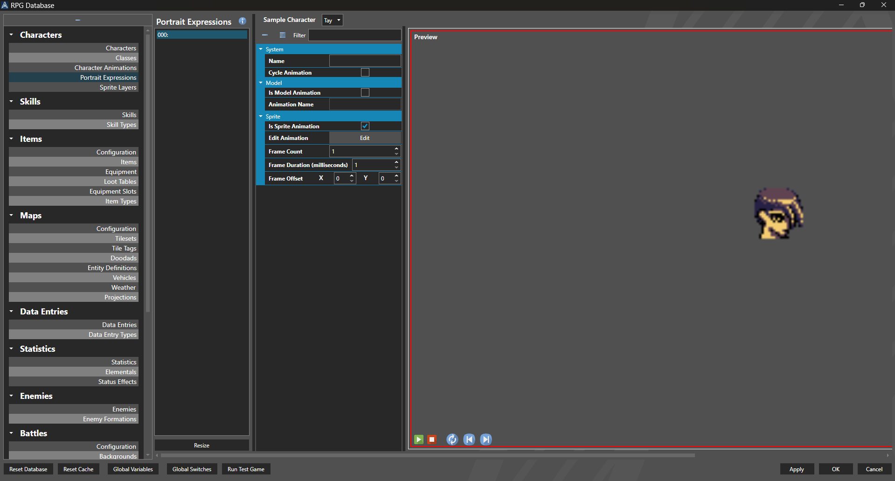Check the Is Model Animation box
This screenshot has height=481, width=895.
[365, 92]
